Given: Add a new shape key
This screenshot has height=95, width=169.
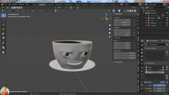Looking at the screenshot, I should click(x=167, y=67).
